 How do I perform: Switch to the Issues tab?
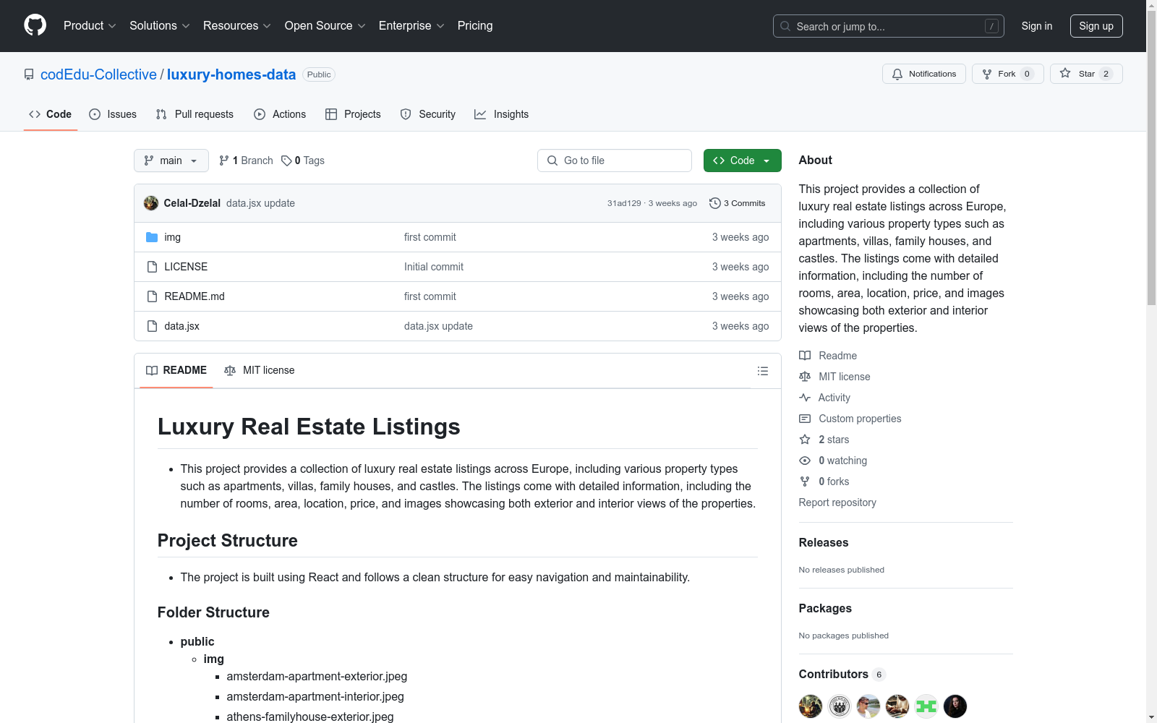[x=113, y=114]
